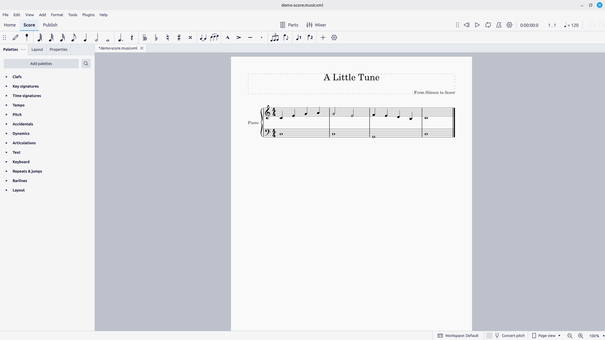Insert a tuplet
The height and width of the screenshot is (340, 605).
(x=274, y=37)
